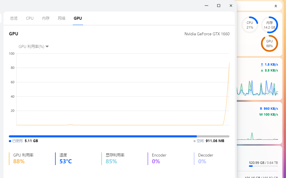
Task: Switch to the CPU tab
Action: click(30, 18)
